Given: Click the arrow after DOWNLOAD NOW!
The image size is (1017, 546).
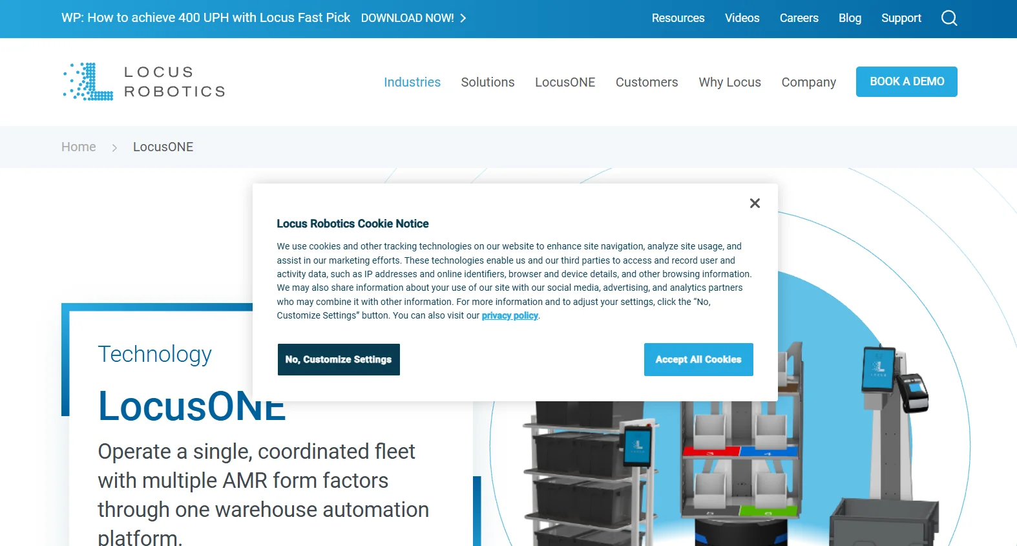Looking at the screenshot, I should click(463, 18).
